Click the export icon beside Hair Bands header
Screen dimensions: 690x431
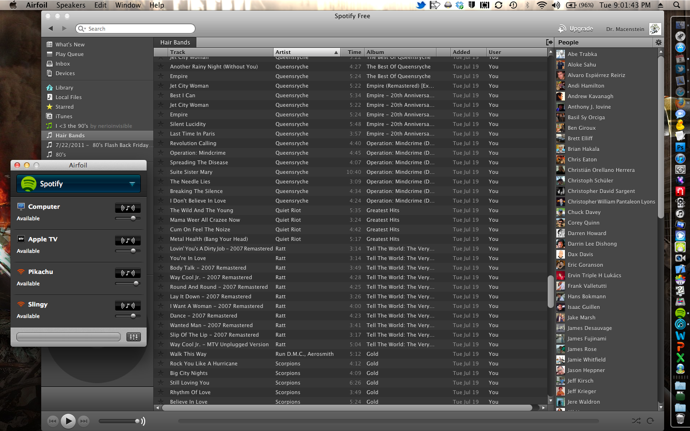(x=549, y=43)
